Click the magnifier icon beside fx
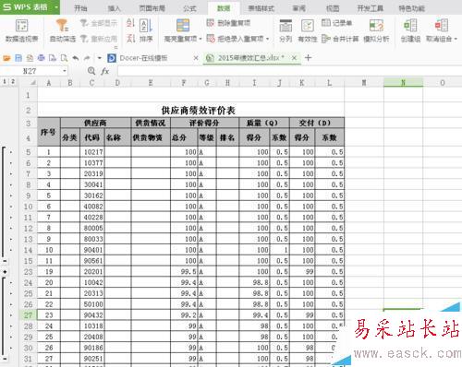Viewport: 462px width, 367px height. (x=91, y=71)
